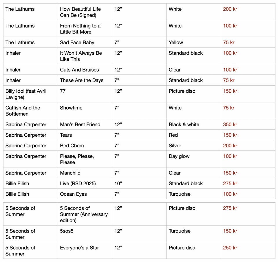
Task: Click the "Sad Face Baby" title cell
Action: (x=77, y=43)
